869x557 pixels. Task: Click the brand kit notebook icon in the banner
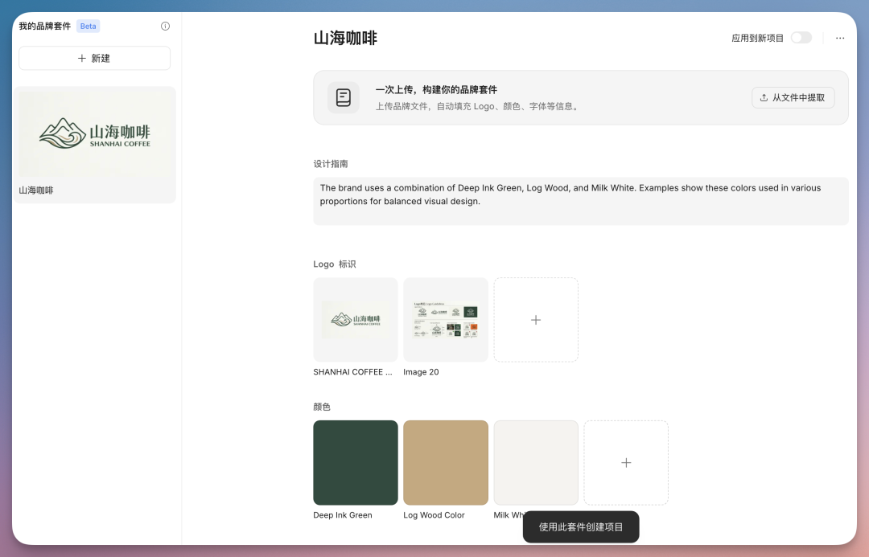coord(344,97)
